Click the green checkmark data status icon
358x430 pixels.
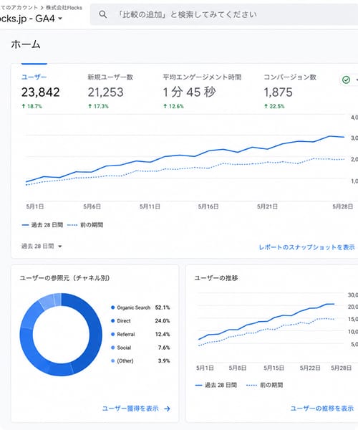coord(347,80)
